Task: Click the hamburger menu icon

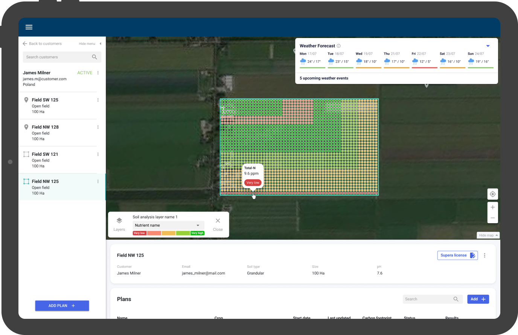Action: coord(29,27)
